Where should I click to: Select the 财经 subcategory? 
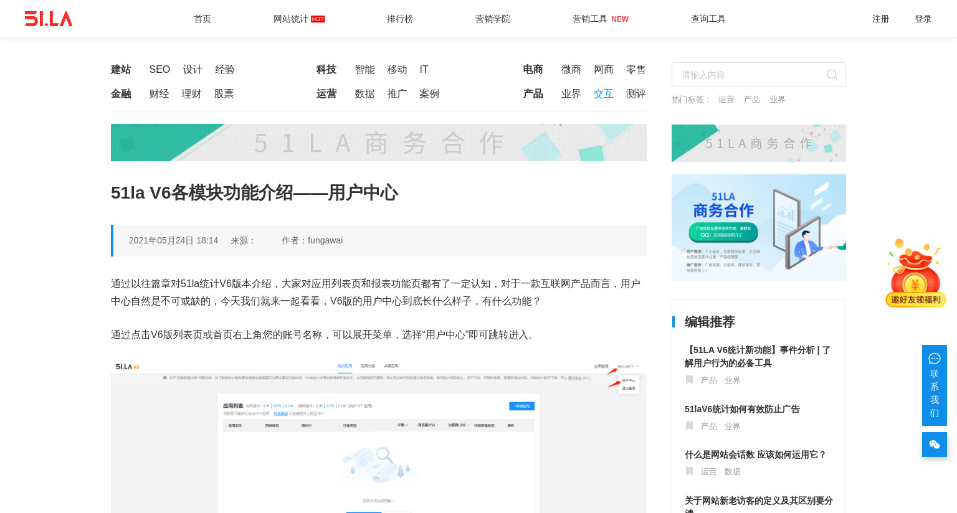(159, 93)
